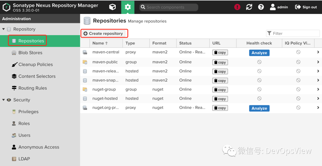This screenshot has height=166, width=322.
Task: Open the Administration gear icon
Action: point(128,7)
